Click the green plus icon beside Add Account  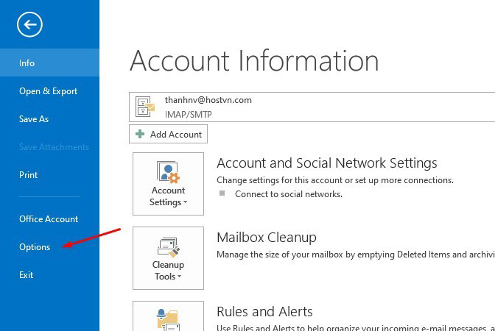[140, 135]
